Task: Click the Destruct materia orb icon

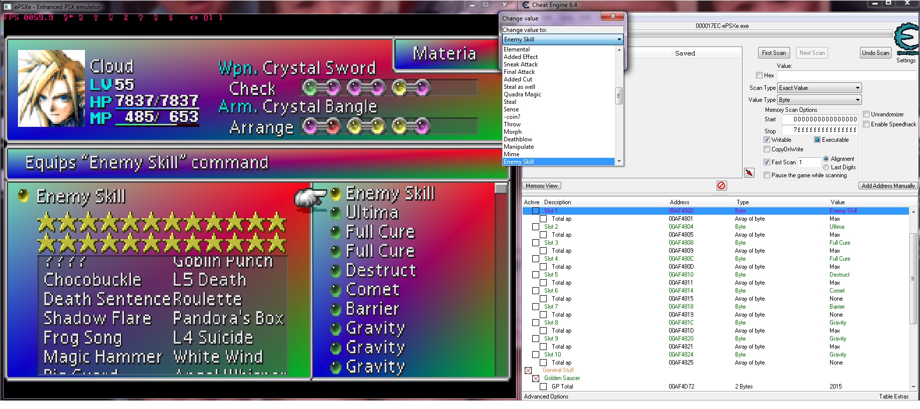Action: (x=336, y=271)
